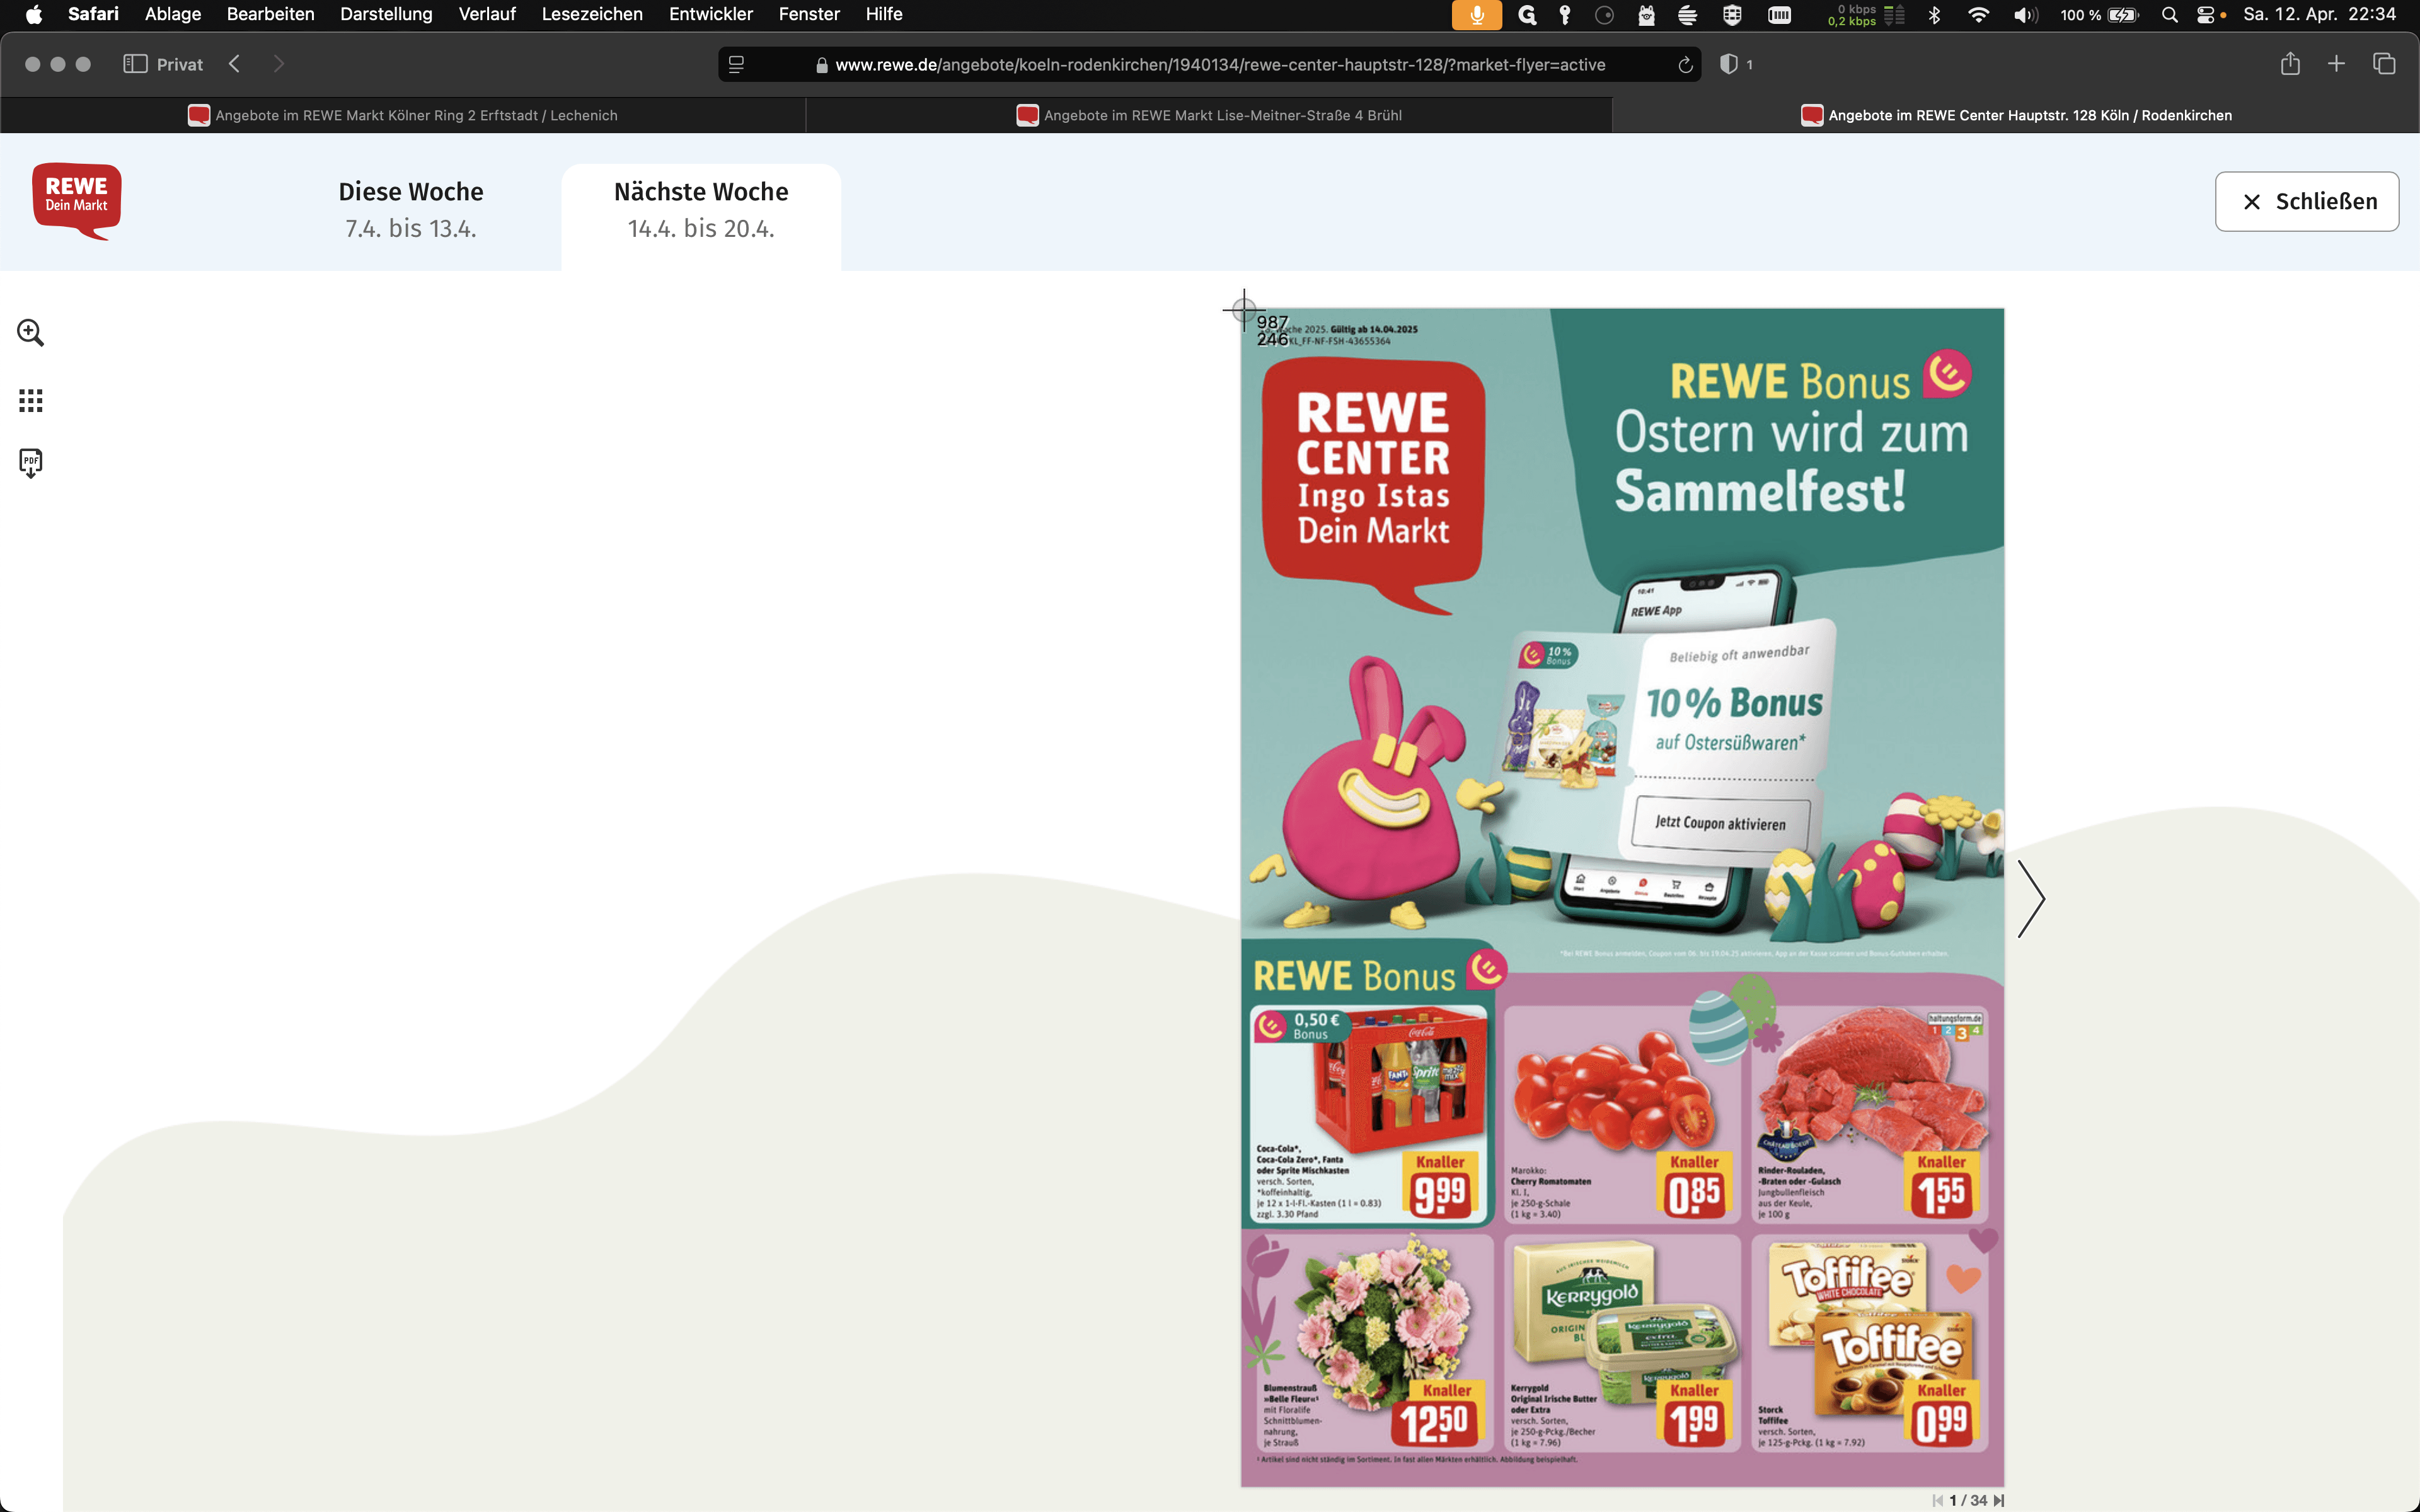The image size is (2420, 1512).
Task: Reload the page icon
Action: pyautogui.click(x=1685, y=65)
